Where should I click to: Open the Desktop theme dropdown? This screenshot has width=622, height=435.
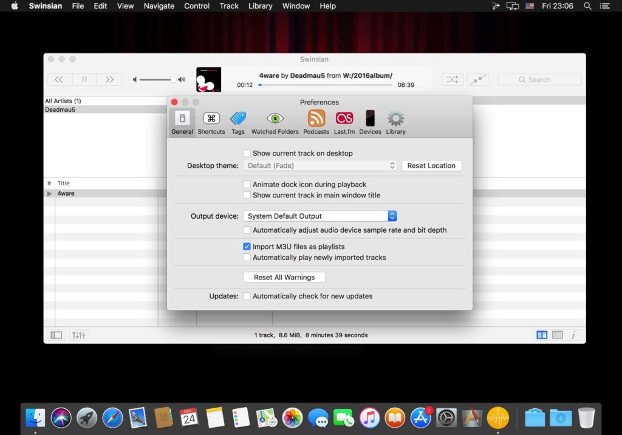tap(320, 166)
